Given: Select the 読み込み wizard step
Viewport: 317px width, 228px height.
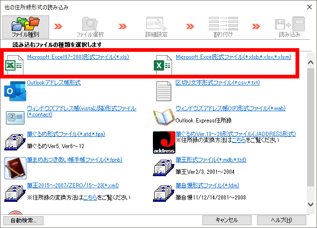Looking at the screenshot, I should [289, 27].
